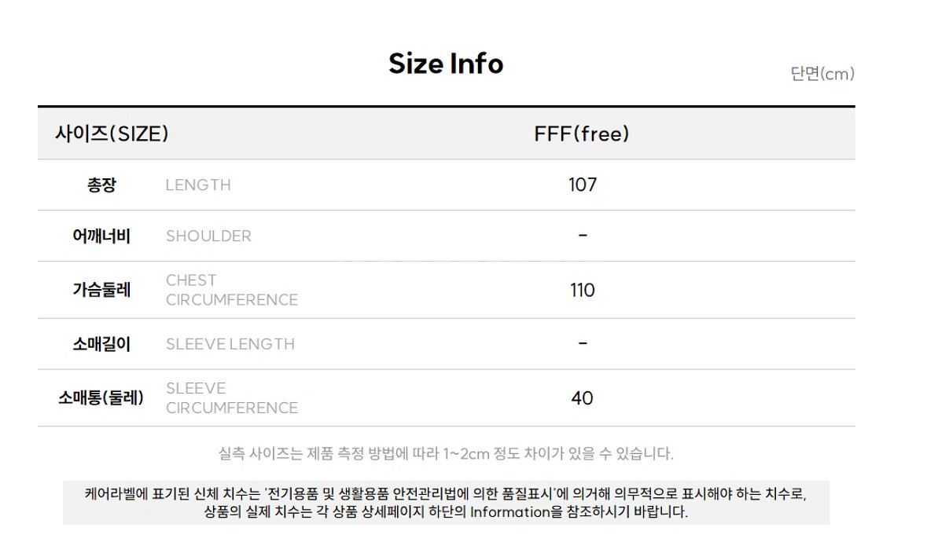The image size is (927, 542).
Task: Select the CHEST CIRCUMFERENCE label
Action: point(232,290)
